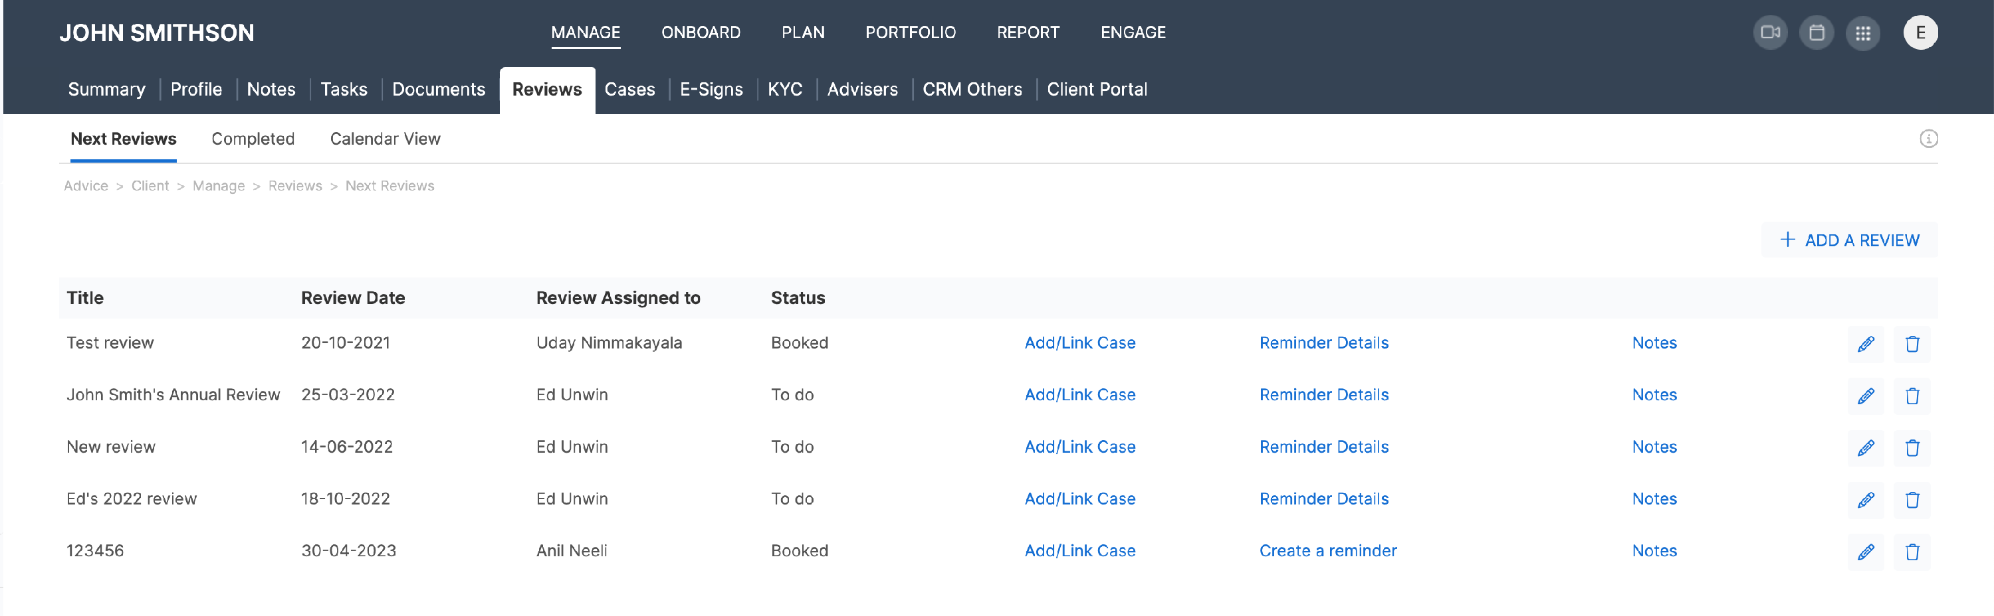
Task: Open Notes link for Ed's 2022 review
Action: coord(1654,499)
